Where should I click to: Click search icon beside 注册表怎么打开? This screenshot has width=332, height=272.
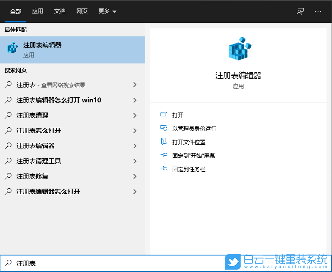click(8, 130)
